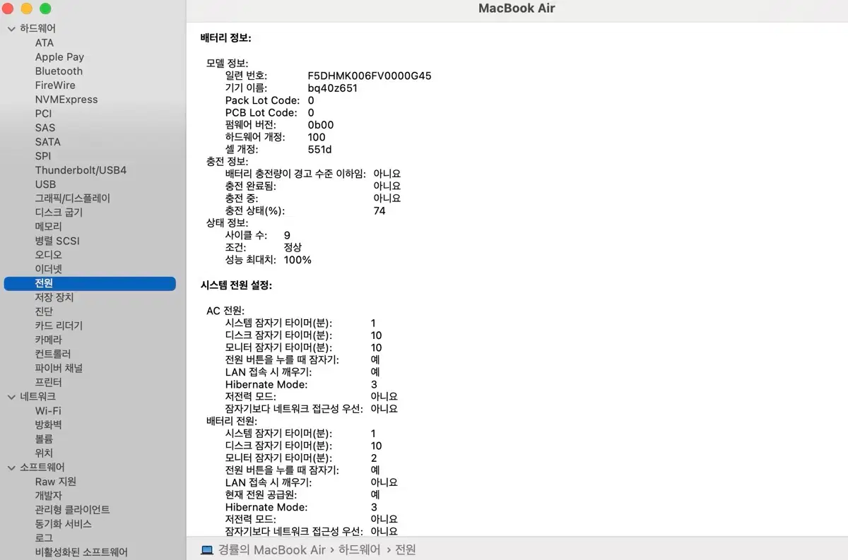Image resolution: width=848 pixels, height=560 pixels.
Task: Select 동기화 서비스 in the sidebar
Action: click(64, 524)
